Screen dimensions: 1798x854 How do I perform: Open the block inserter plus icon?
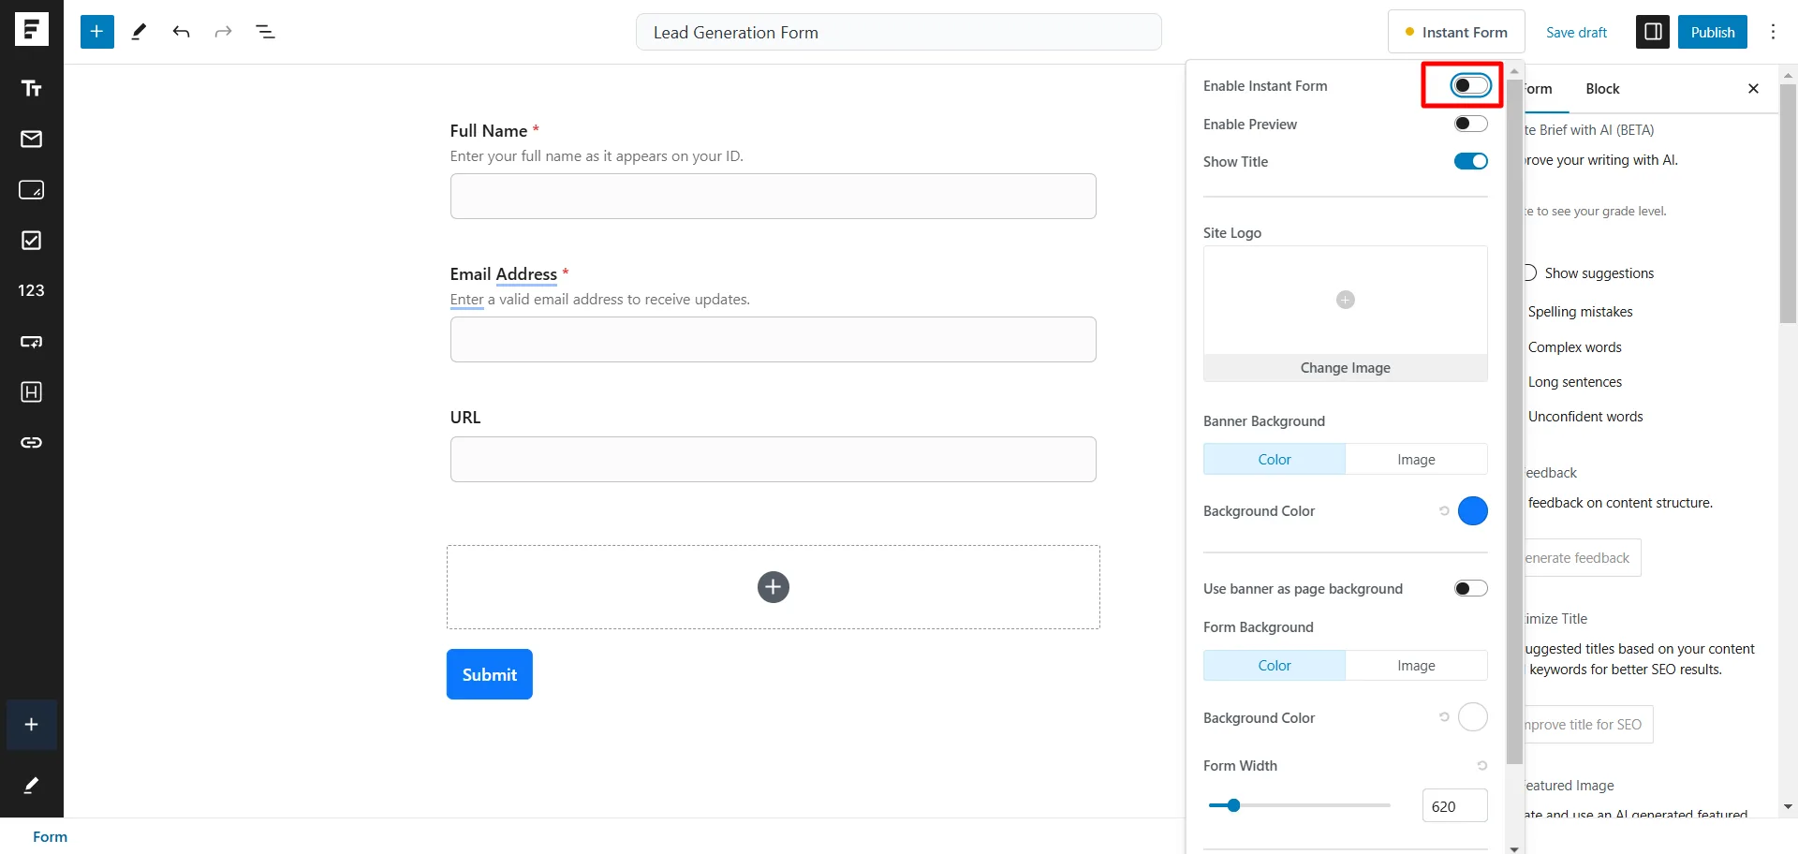(96, 31)
